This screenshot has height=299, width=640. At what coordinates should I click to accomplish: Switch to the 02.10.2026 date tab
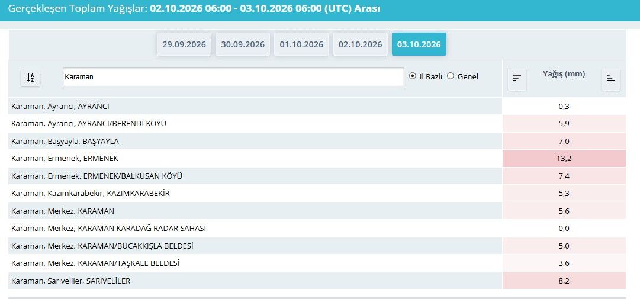(x=360, y=44)
